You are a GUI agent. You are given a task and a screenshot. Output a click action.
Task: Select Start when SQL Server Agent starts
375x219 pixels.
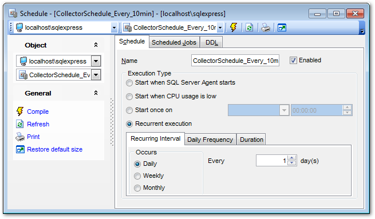point(129,83)
